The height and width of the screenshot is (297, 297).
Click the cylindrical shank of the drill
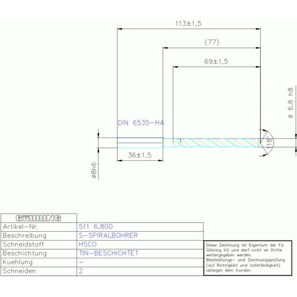[x=139, y=143]
